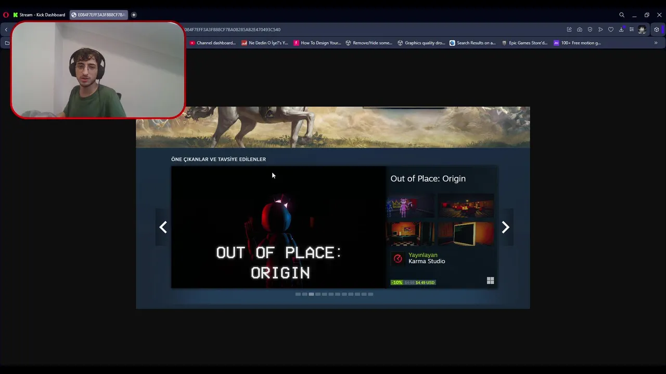Select the last carousel page dot
The image size is (666, 374).
pyautogui.click(x=370, y=294)
